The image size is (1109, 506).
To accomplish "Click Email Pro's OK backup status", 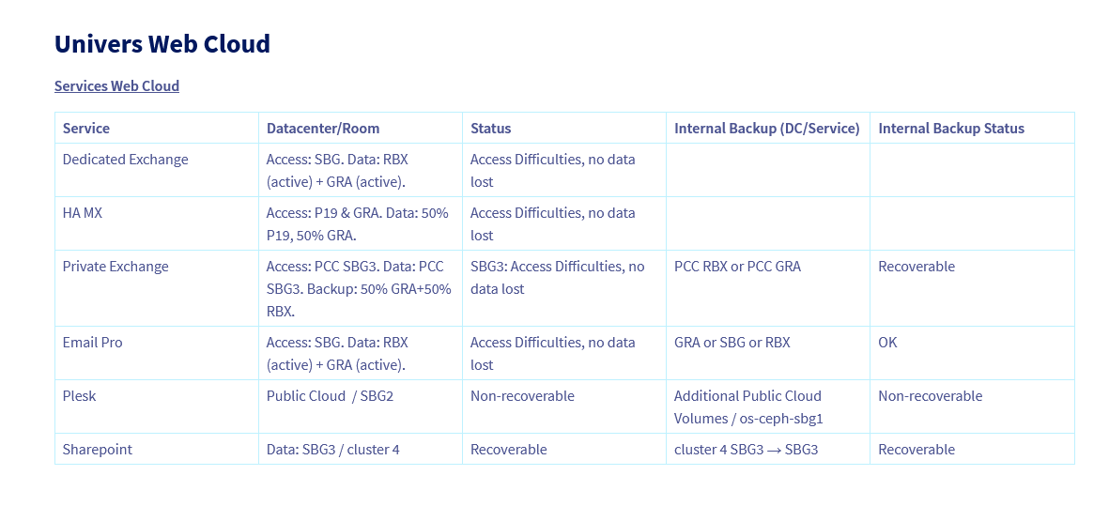I will [x=887, y=342].
